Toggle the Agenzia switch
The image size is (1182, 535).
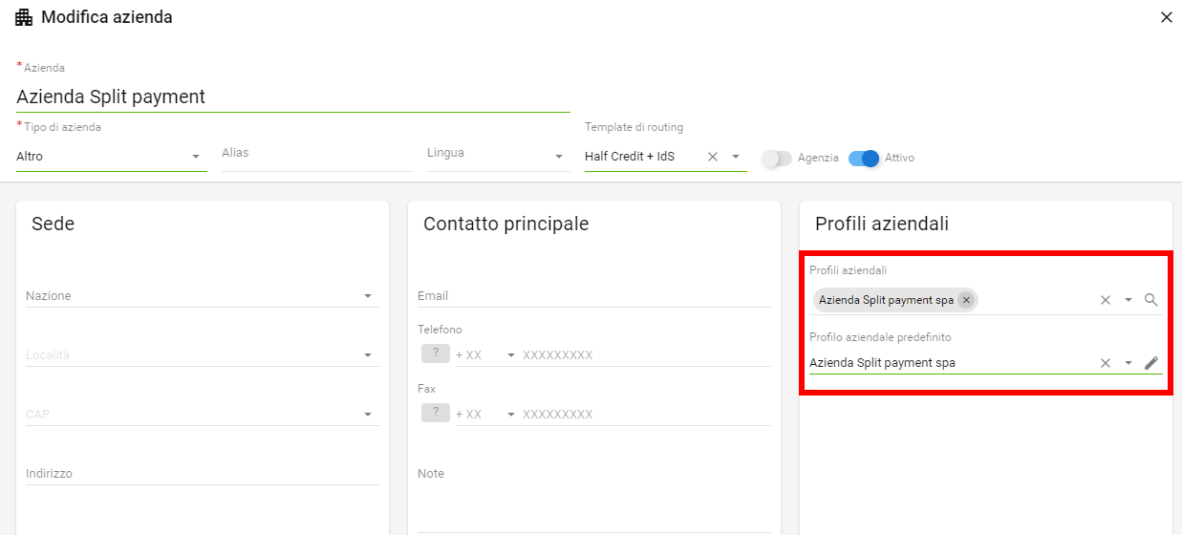pyautogui.click(x=777, y=159)
